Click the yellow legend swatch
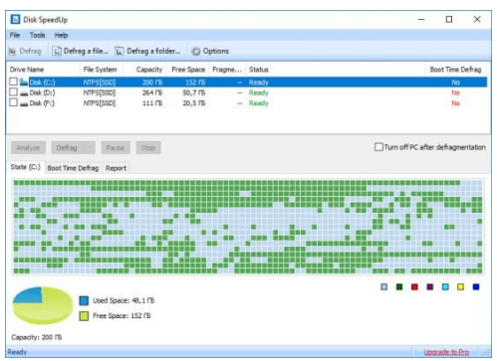The height and width of the screenshot is (361, 497). [x=460, y=286]
